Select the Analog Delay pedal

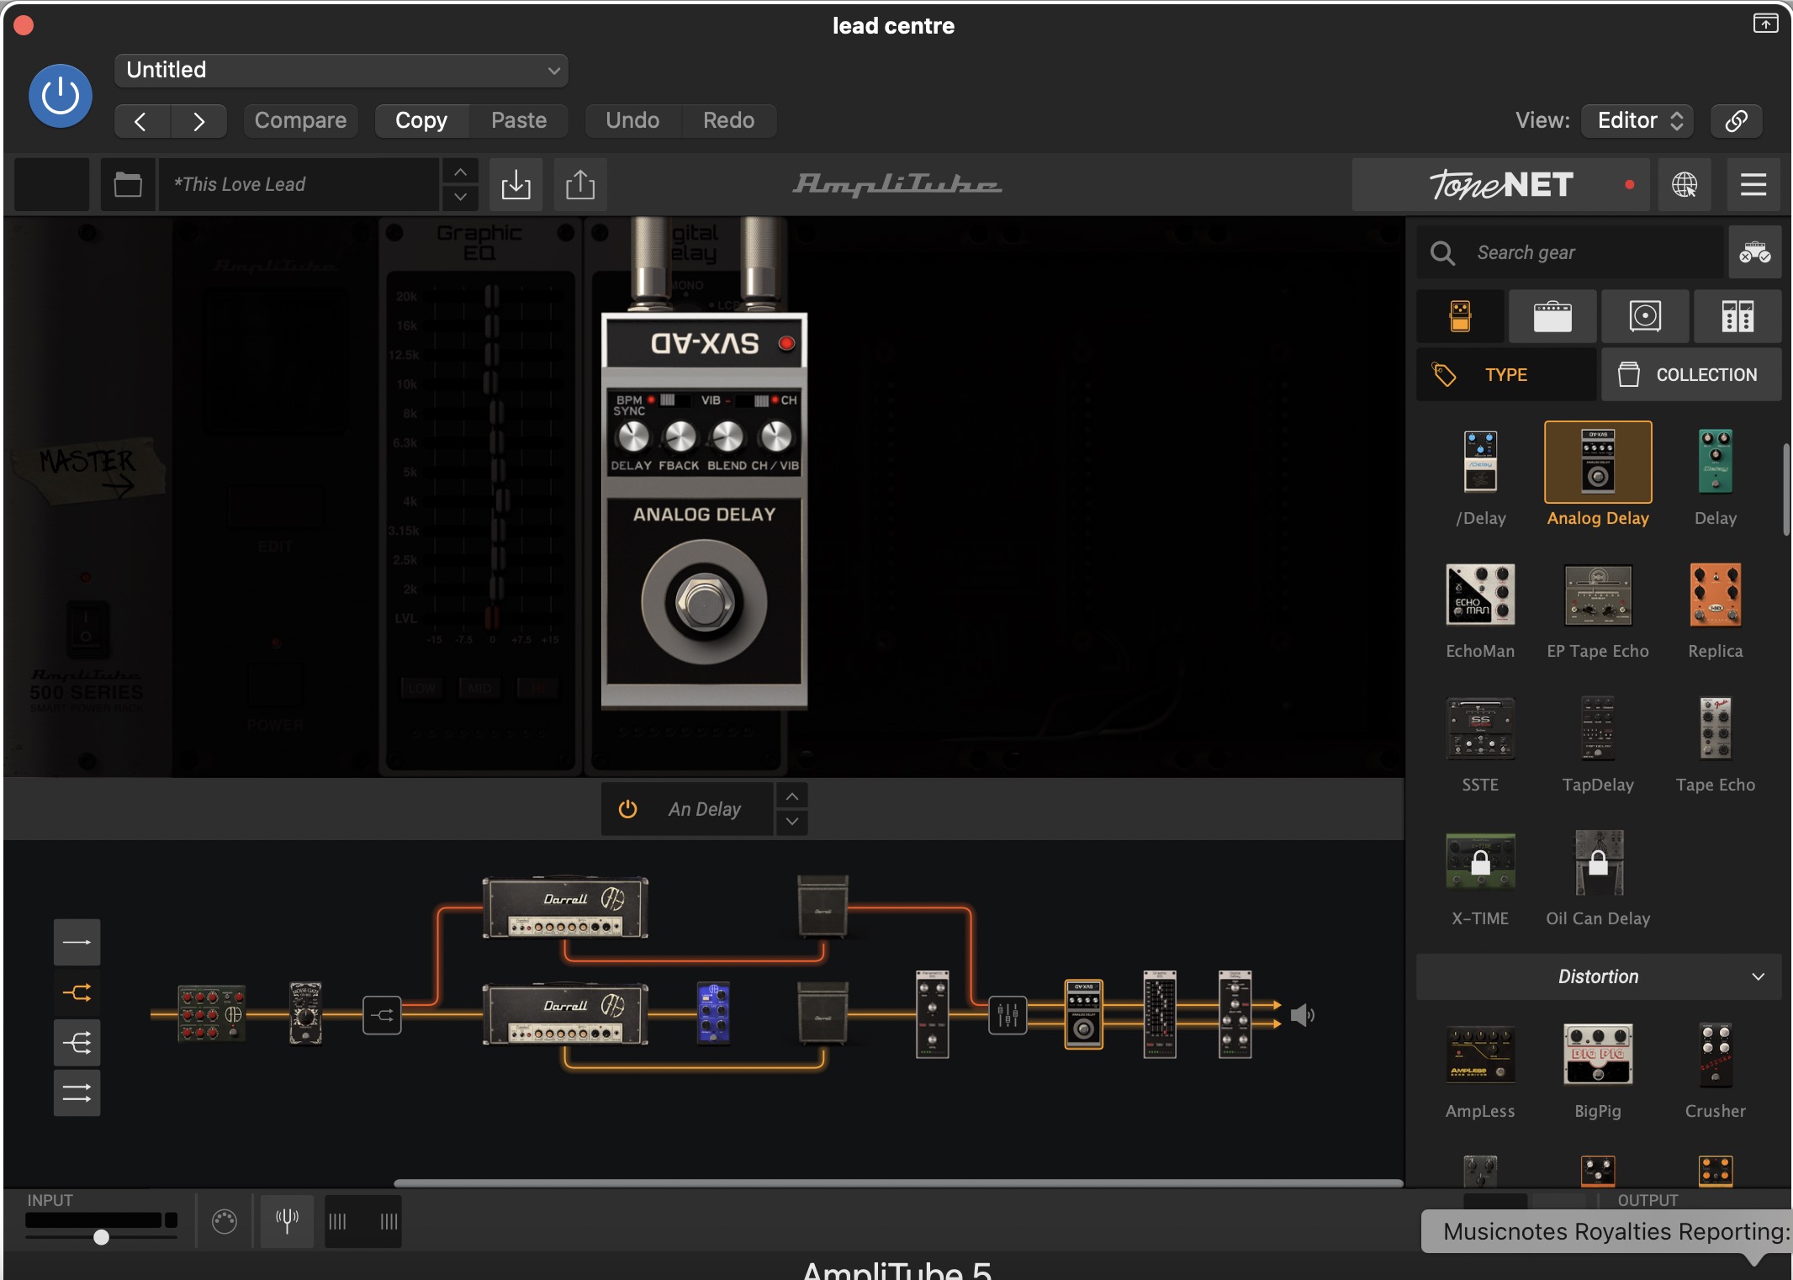click(x=1598, y=462)
